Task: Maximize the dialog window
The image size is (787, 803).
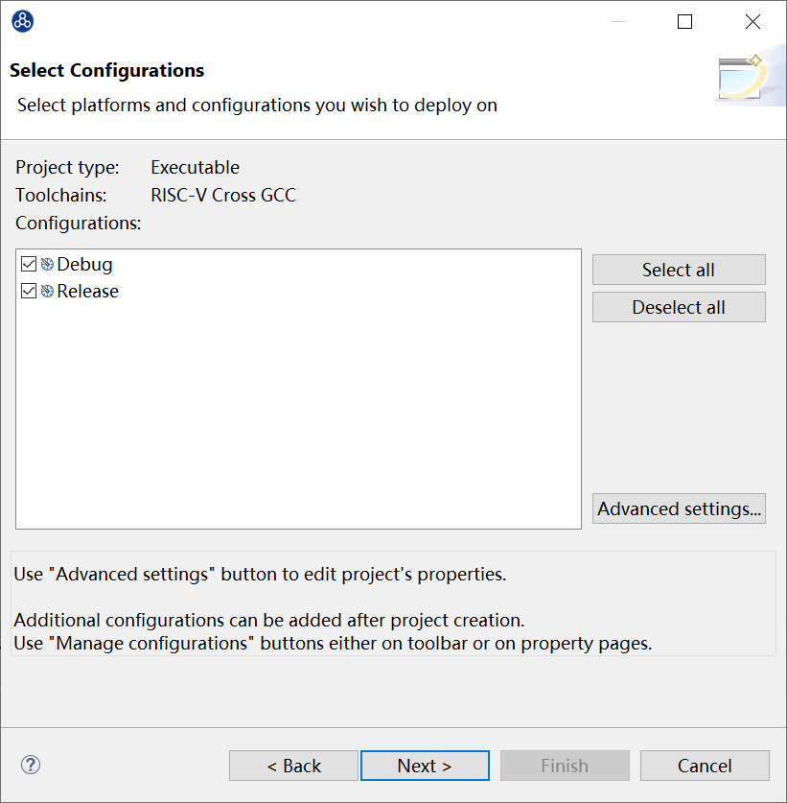Action: tap(684, 22)
